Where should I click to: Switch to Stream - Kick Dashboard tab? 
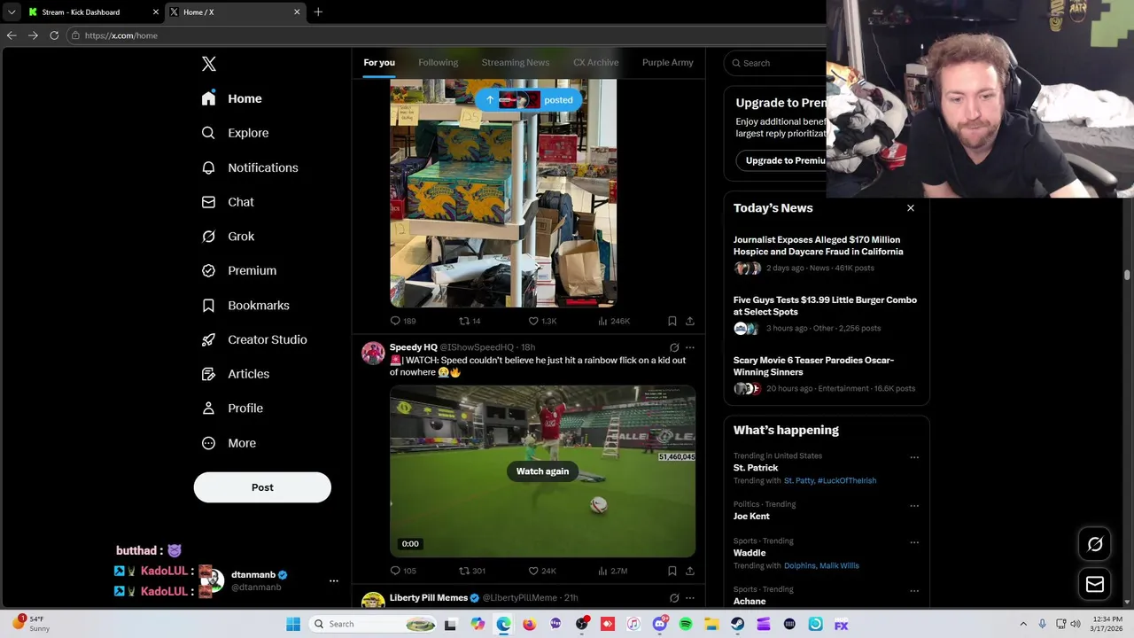(94, 12)
